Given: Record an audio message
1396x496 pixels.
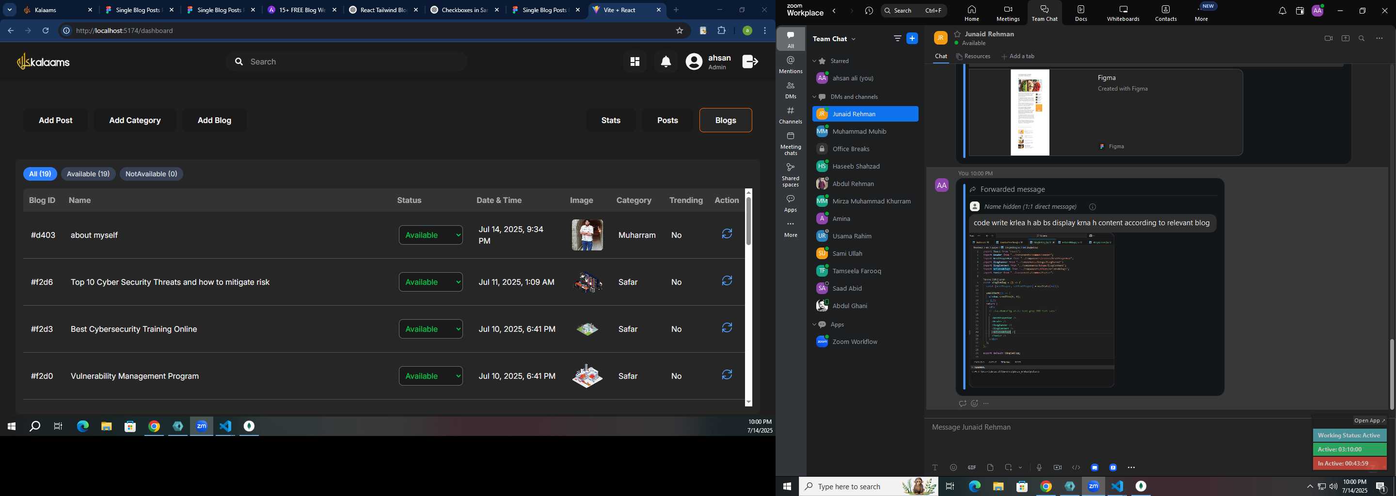Looking at the screenshot, I should [x=1039, y=467].
